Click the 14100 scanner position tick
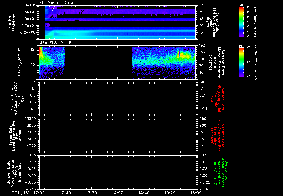283x196 pixels. coord(30,132)
